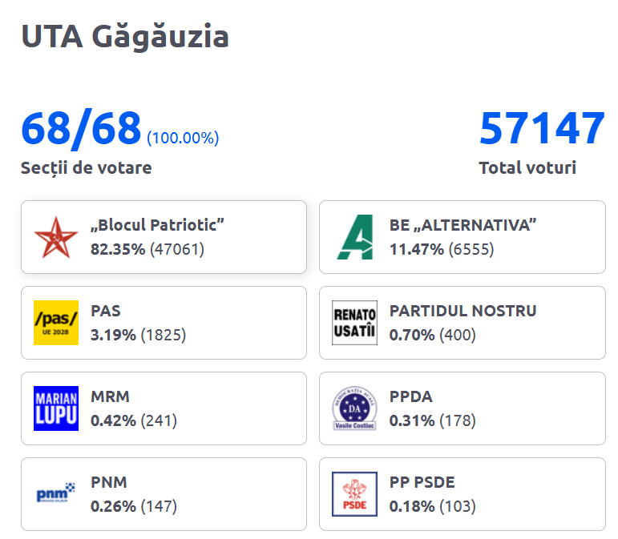Click the green ALTERNATIVA bloc logo
Image resolution: width=618 pixels, height=539 pixels.
354,237
